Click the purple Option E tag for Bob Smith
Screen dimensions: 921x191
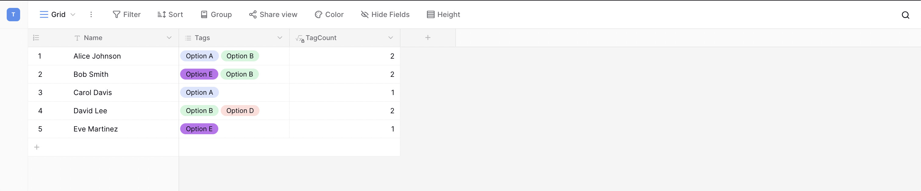click(x=199, y=74)
